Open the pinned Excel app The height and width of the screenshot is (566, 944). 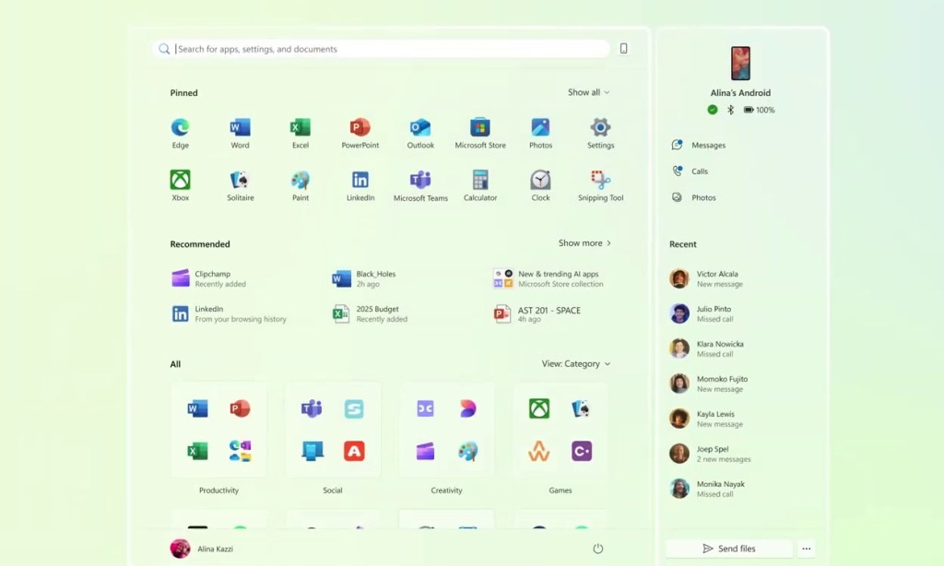point(300,133)
